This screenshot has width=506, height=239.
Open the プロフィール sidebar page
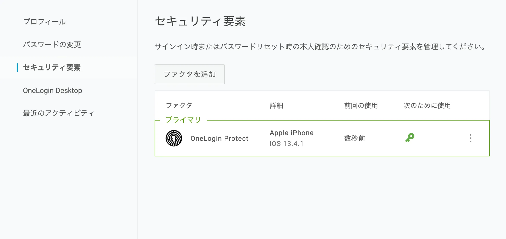click(x=45, y=22)
